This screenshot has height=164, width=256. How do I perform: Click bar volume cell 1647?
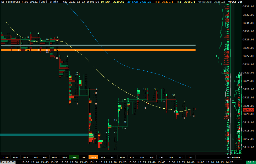[x=54, y=157]
